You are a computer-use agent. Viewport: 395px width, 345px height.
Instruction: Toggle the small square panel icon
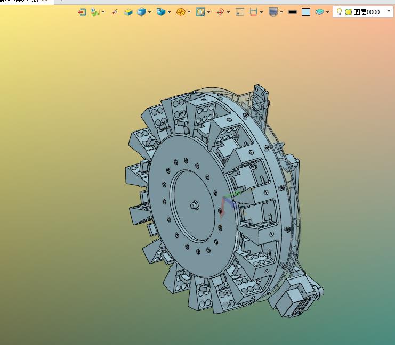(240, 12)
